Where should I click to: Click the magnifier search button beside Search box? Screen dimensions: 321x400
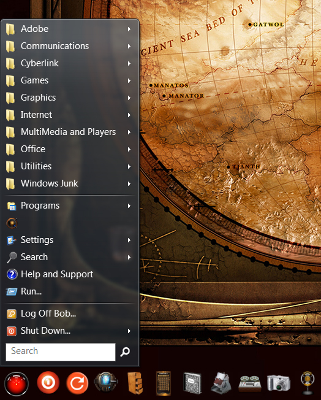tap(125, 352)
